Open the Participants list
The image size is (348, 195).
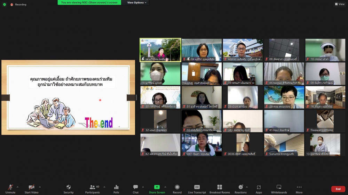click(93, 189)
